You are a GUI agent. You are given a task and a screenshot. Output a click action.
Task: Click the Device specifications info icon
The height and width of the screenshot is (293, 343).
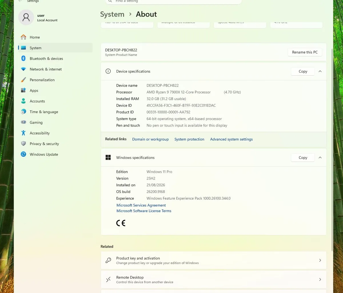point(108,71)
